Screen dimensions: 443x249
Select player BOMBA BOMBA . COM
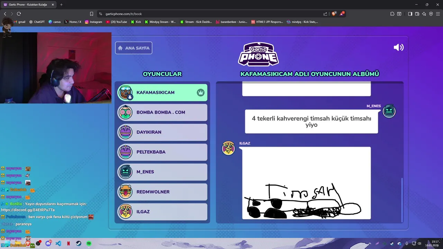pyautogui.click(x=162, y=112)
